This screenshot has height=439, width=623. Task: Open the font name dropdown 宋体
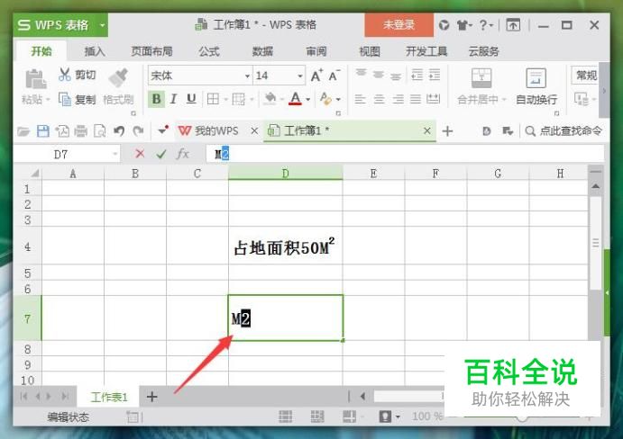[247, 76]
